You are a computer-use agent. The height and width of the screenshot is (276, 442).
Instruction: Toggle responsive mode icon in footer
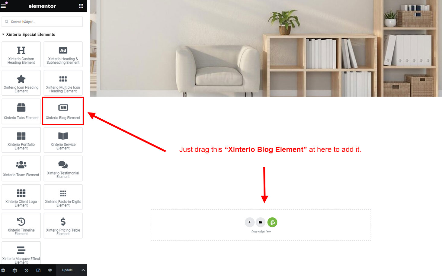pos(38,270)
